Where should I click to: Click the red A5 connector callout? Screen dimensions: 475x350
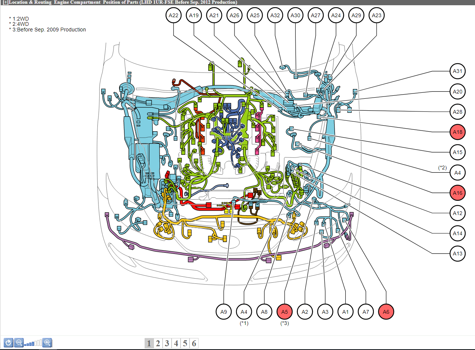coord(284,312)
